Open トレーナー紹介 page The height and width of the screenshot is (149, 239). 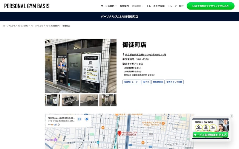pyautogui.click(x=176, y=6)
